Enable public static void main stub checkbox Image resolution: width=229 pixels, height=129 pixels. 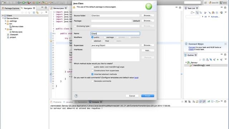[92, 67]
